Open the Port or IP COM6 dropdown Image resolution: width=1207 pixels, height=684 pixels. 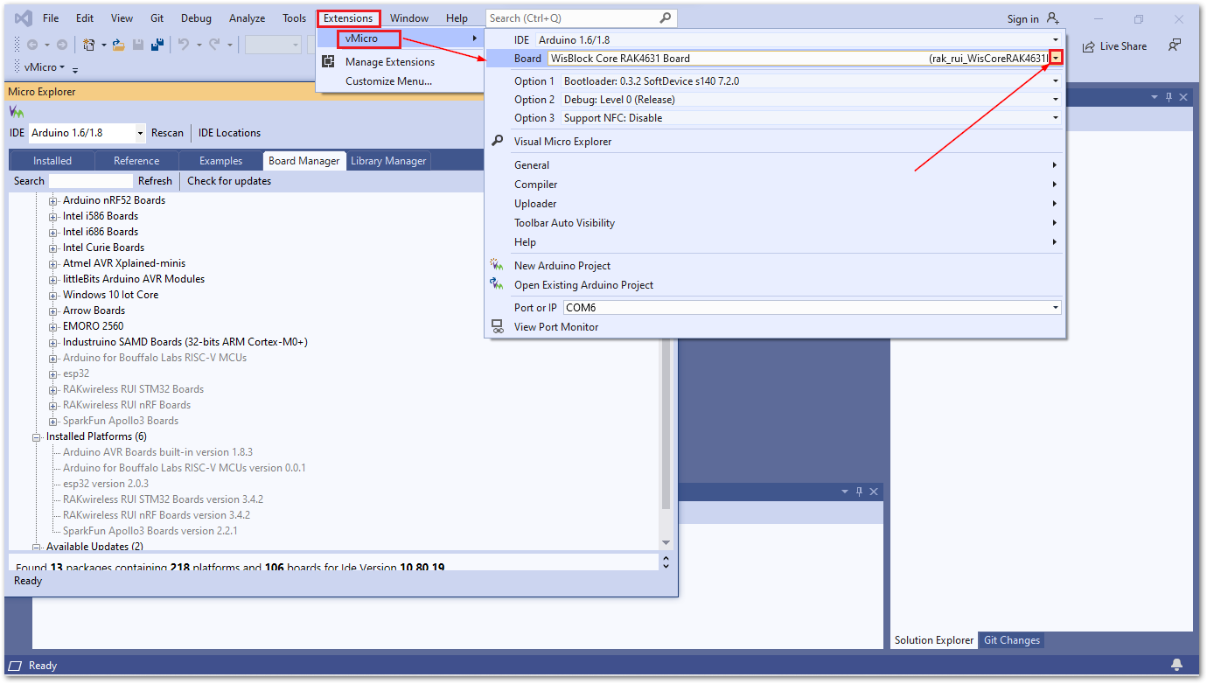[1056, 308]
